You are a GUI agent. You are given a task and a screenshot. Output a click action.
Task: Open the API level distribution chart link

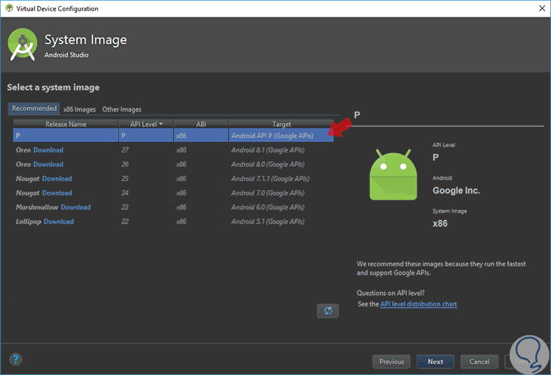click(418, 304)
